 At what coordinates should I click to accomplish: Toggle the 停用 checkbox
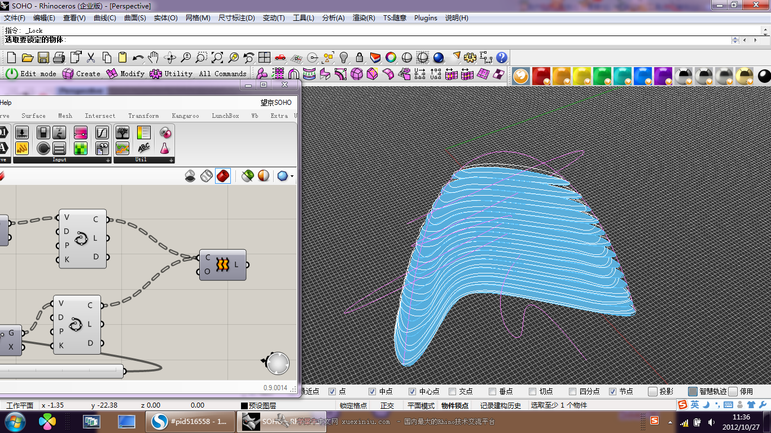coord(733,391)
